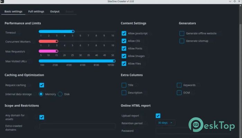This screenshot has width=242, height=138.
Task: Open the Full settings tab
Action: (x=36, y=11)
